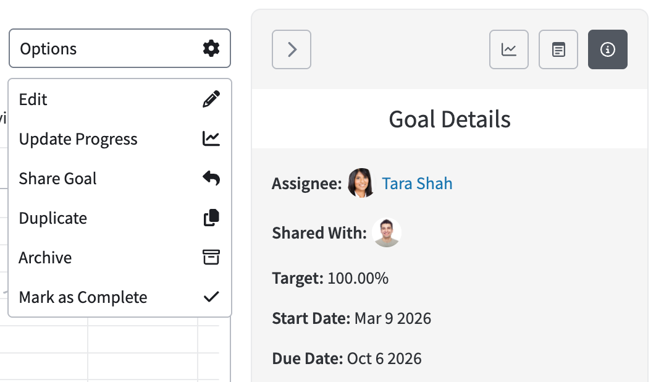
Task: Select the info details panel button
Action: pos(607,49)
